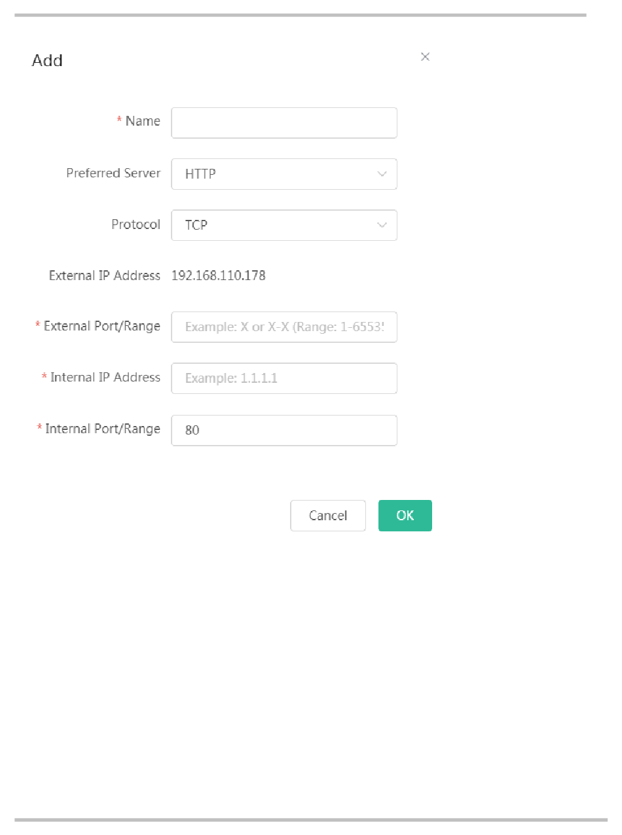
Task: Cancel the Add dialog
Action: click(328, 516)
